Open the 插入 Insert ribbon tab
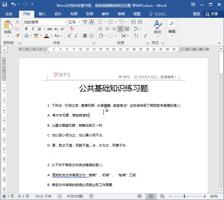The height and width of the screenshot is (200, 224). [42, 14]
